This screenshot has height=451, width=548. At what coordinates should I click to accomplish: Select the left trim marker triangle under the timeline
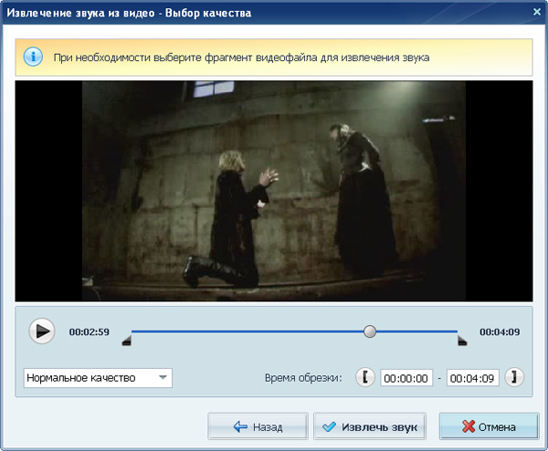point(127,341)
